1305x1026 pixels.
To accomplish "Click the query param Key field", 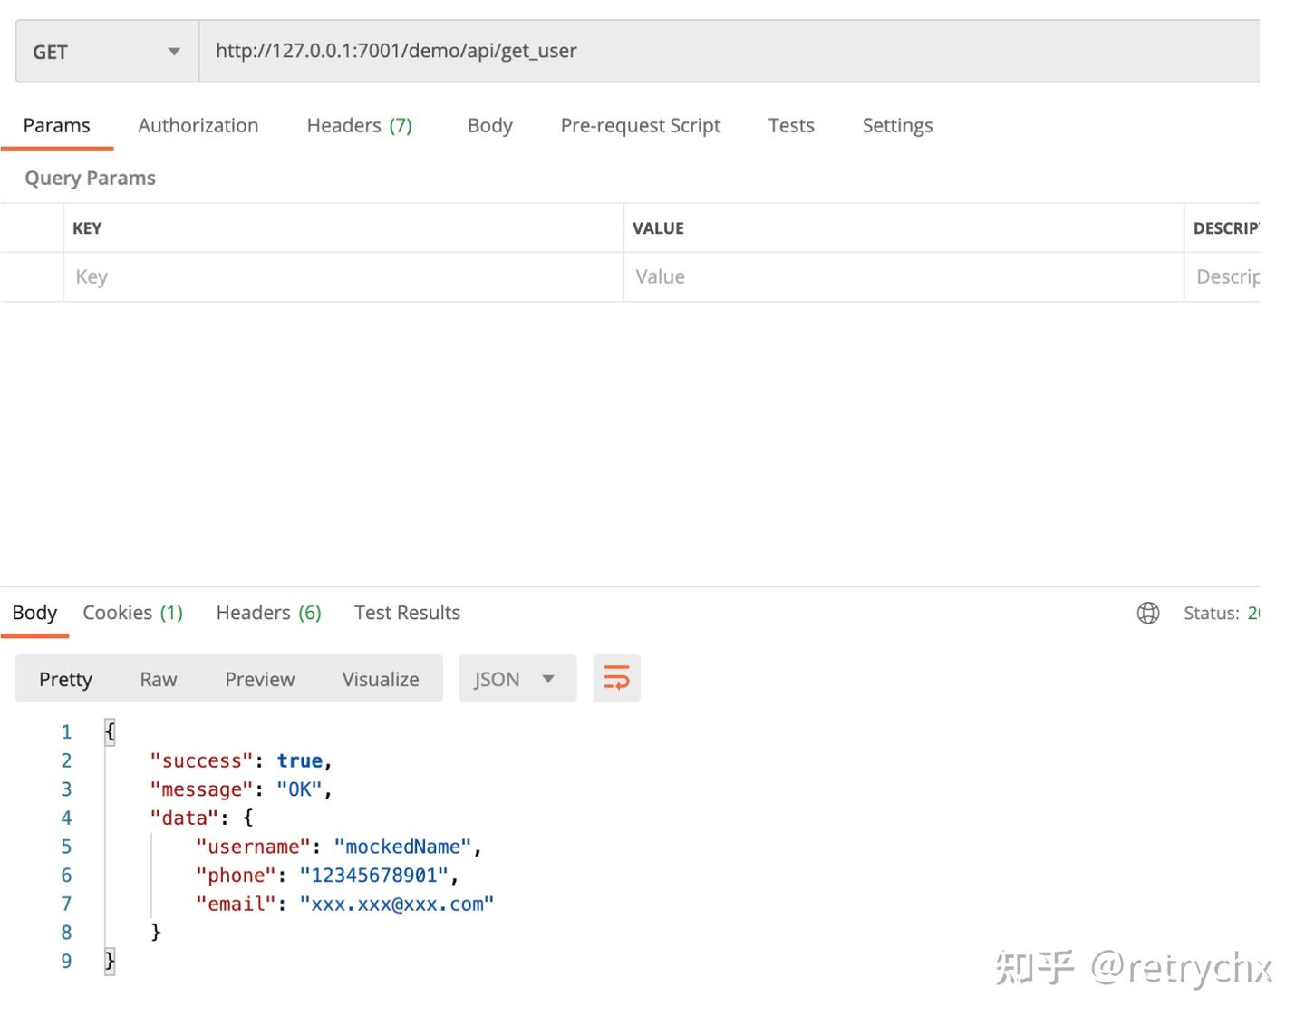I will [x=343, y=276].
